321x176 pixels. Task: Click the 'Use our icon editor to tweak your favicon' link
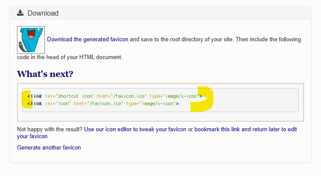[135, 130]
